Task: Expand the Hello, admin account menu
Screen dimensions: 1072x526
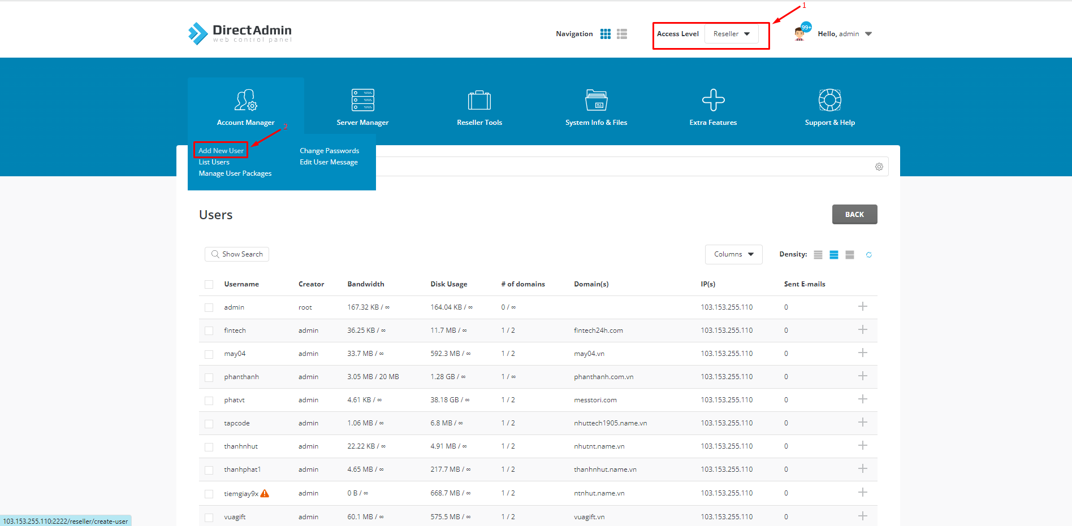Action: (844, 34)
